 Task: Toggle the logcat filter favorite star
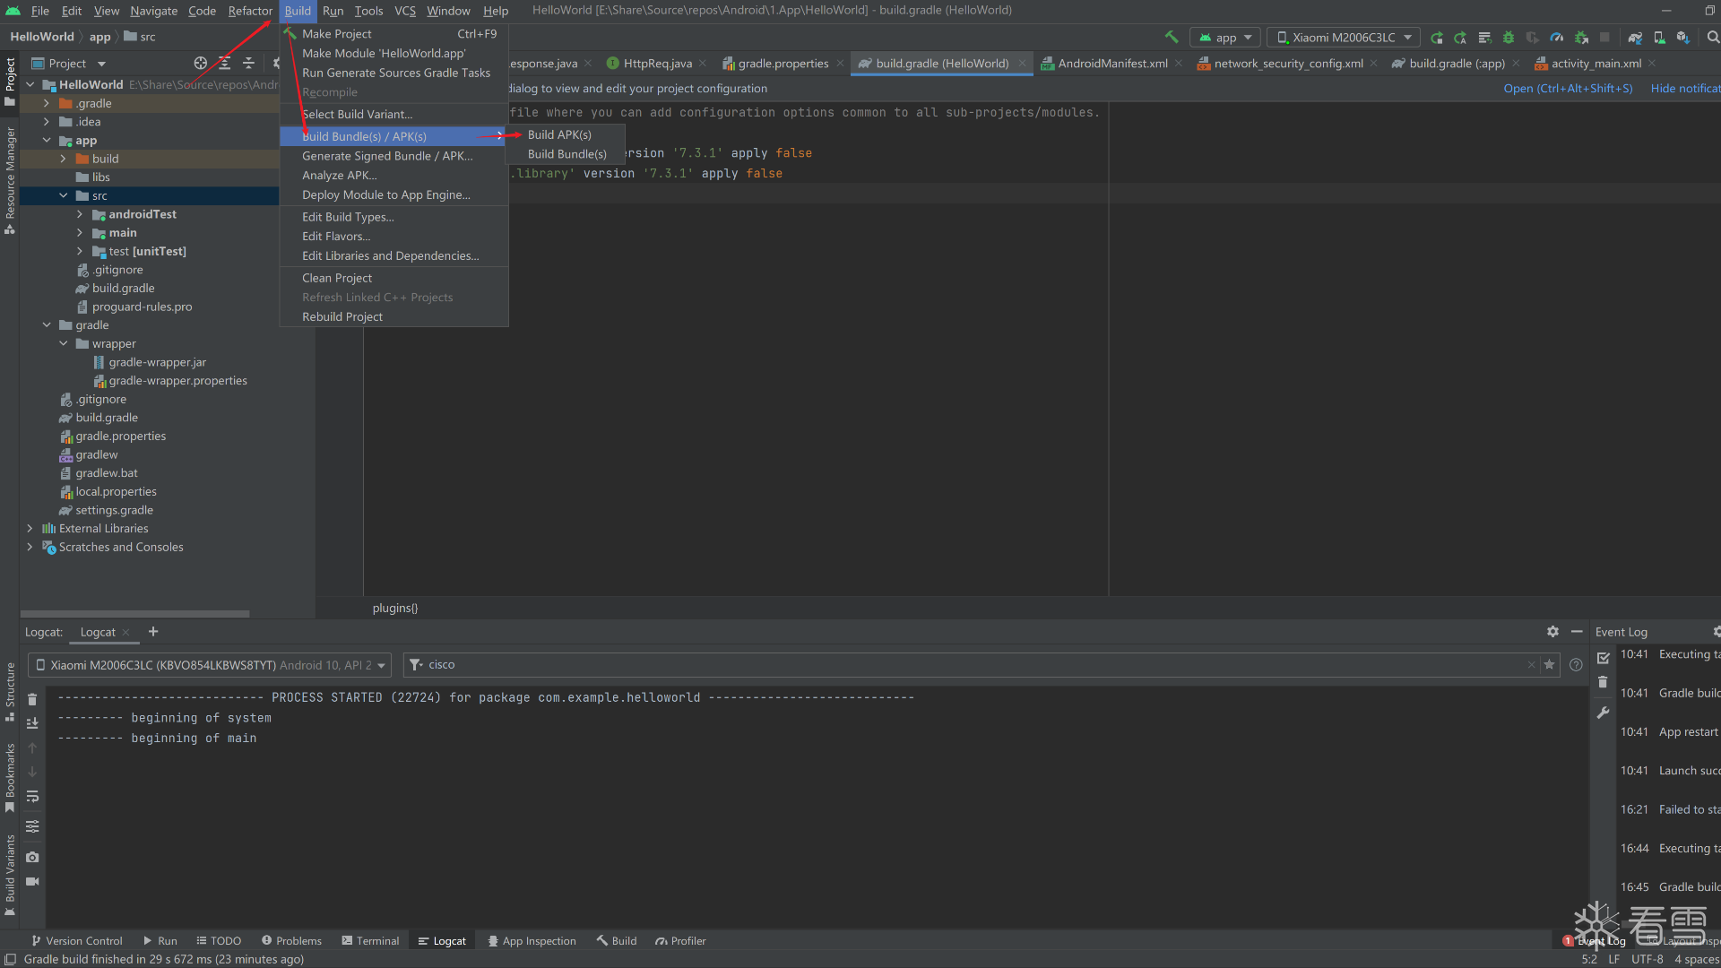click(1549, 664)
